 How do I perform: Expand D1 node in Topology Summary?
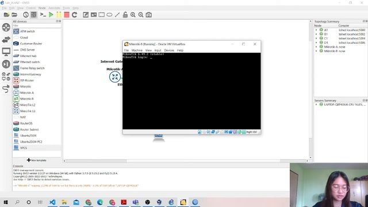[x=316, y=43]
